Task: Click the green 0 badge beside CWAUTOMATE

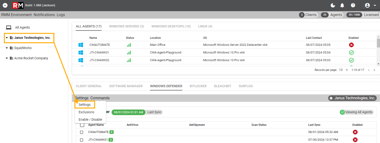Action: pyautogui.click(x=111, y=132)
